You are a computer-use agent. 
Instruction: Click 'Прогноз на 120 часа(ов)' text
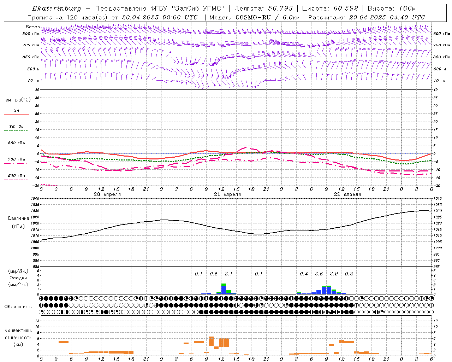point(68,17)
